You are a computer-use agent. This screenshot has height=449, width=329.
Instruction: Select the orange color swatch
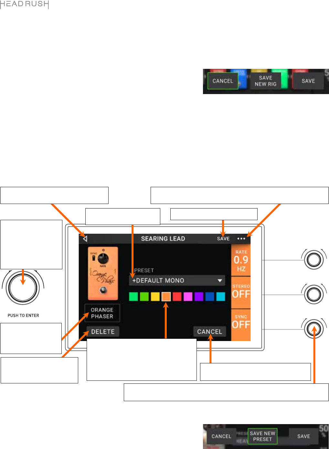(x=166, y=296)
